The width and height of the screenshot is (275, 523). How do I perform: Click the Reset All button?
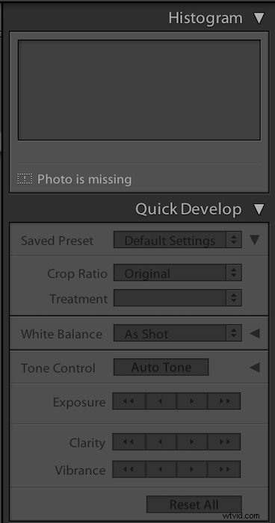click(x=194, y=504)
